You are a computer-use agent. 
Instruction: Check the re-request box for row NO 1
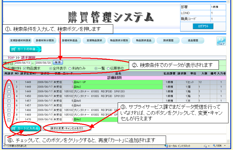click(9, 82)
